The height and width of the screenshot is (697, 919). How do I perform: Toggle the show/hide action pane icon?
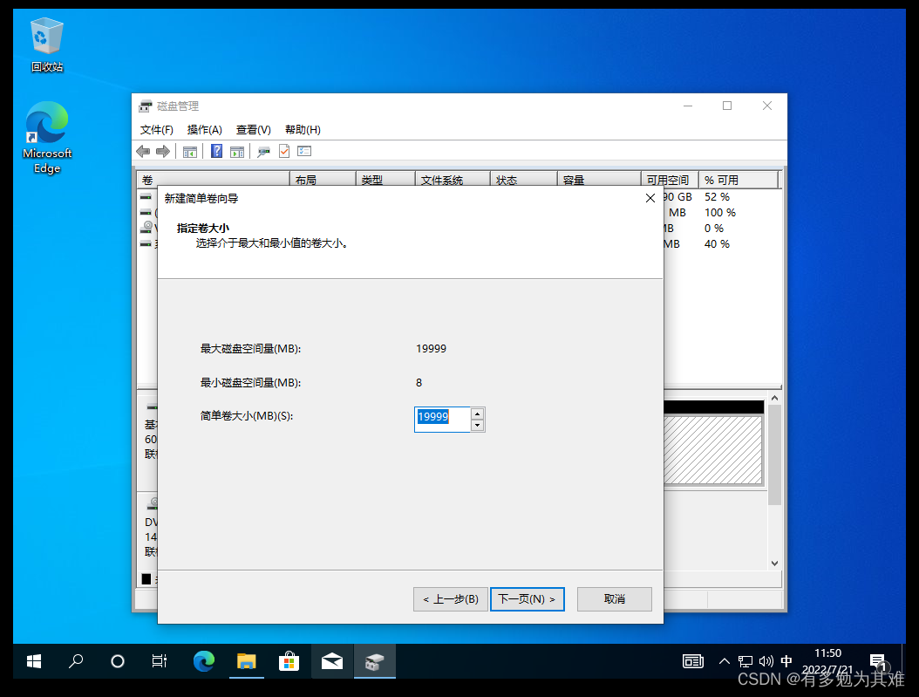click(237, 152)
